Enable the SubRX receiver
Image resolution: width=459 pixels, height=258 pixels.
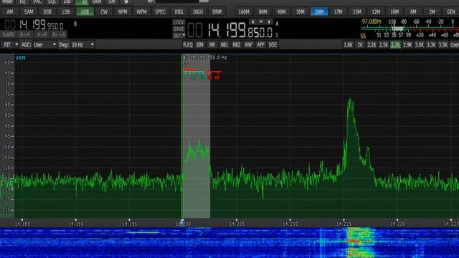pos(8,34)
